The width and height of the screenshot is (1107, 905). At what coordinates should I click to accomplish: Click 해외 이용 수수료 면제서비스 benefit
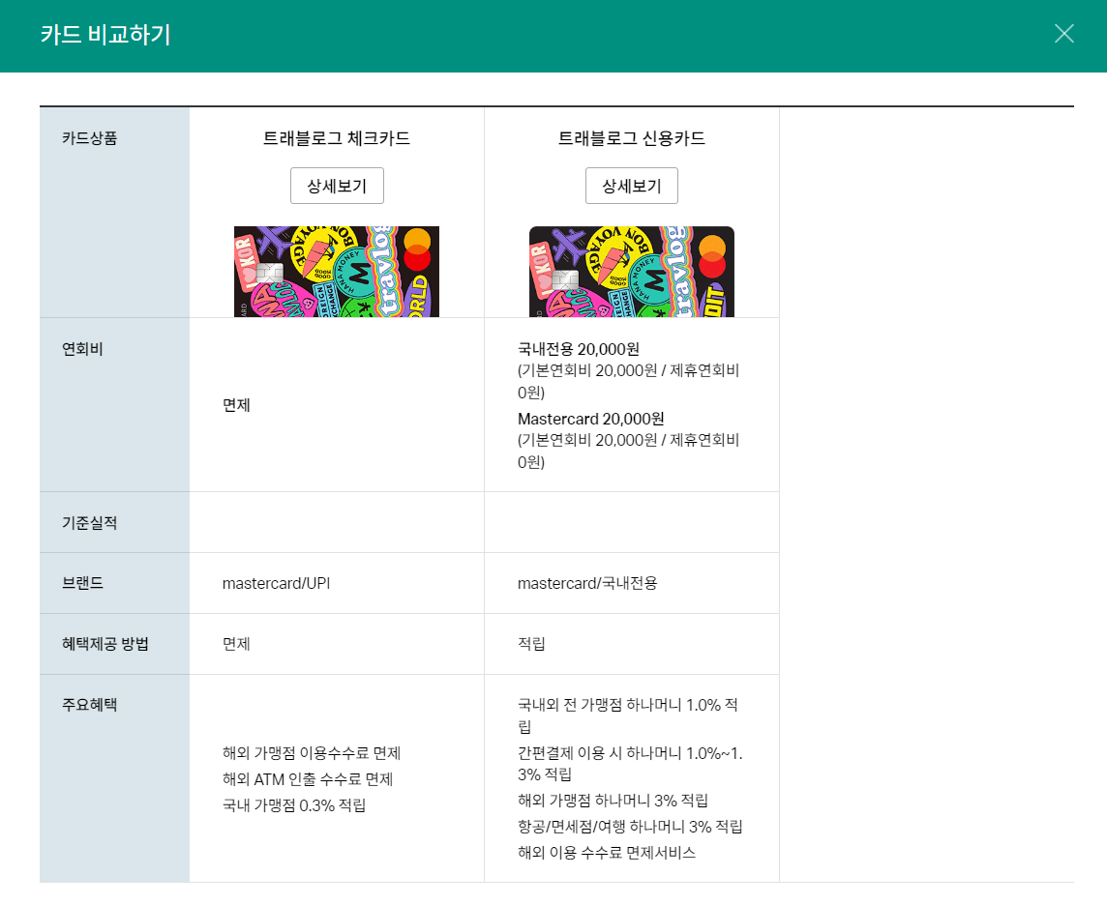pos(607,853)
